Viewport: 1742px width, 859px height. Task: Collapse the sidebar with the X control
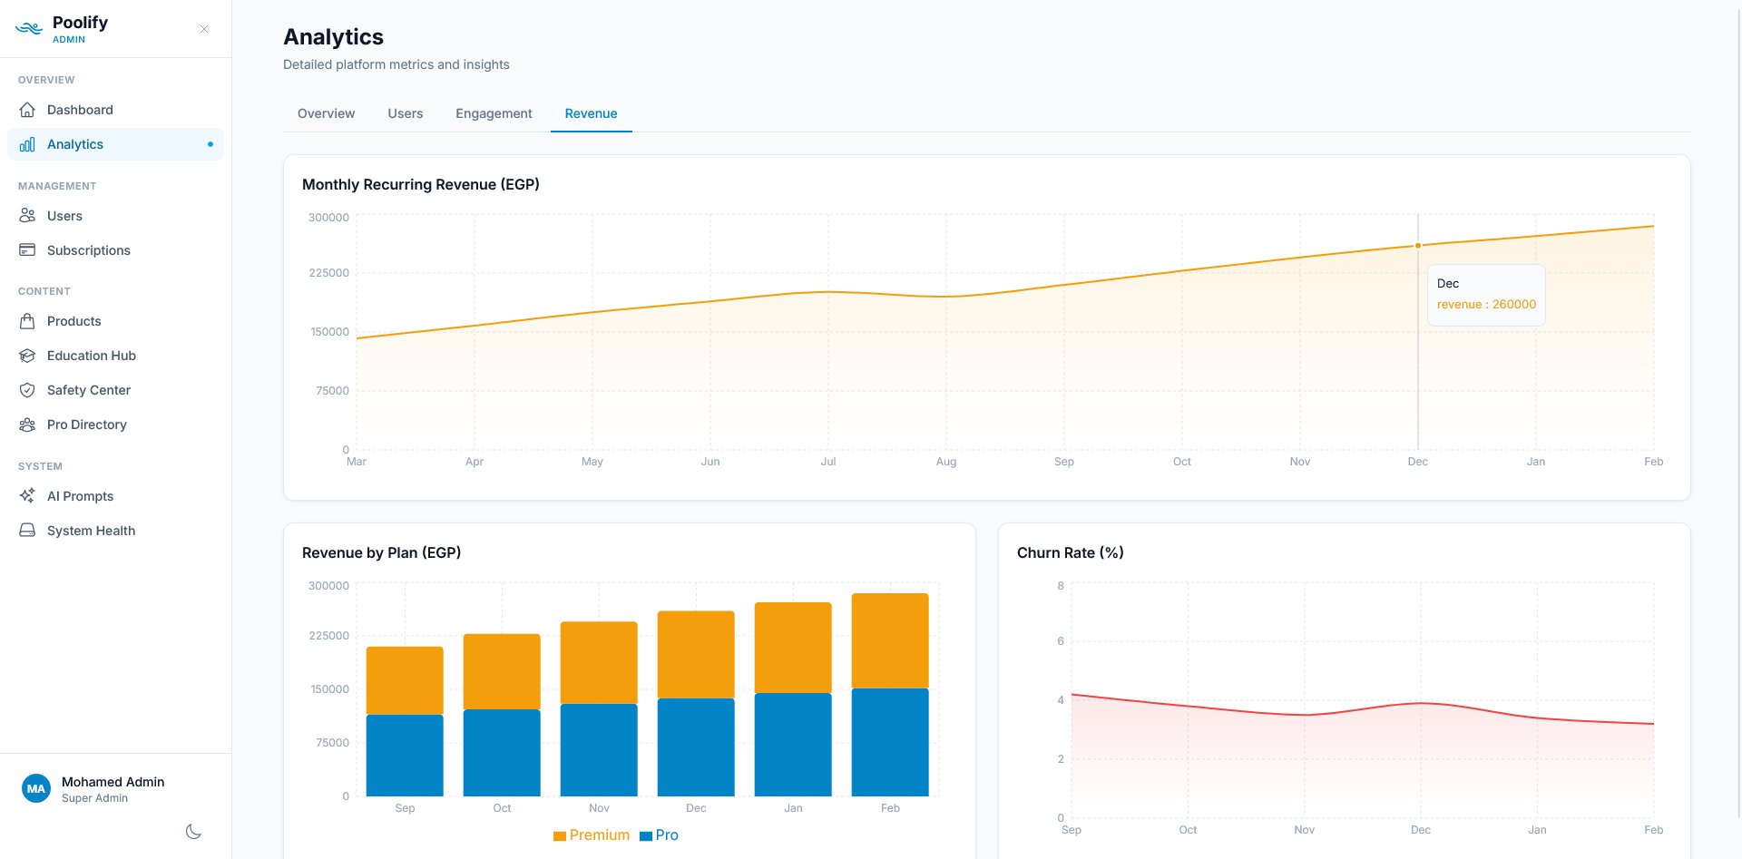203,28
